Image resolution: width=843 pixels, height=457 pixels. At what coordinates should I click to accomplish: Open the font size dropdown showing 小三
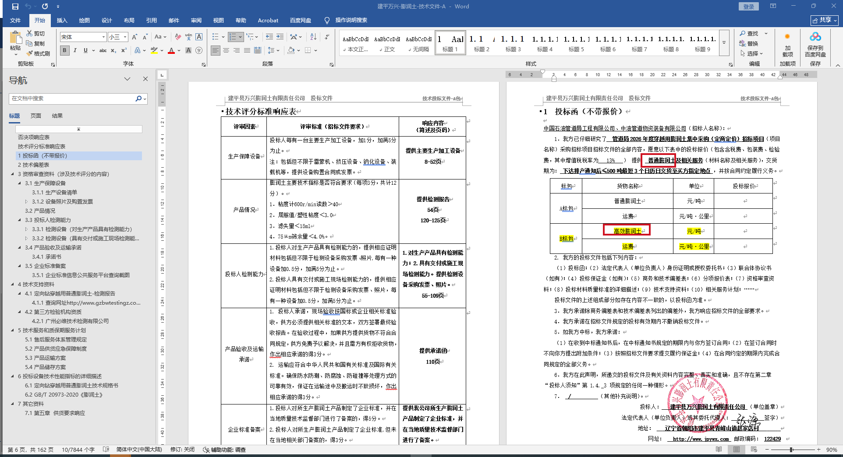tap(125, 37)
